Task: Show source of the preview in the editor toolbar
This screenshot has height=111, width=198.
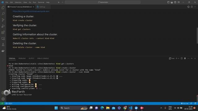Action: tap(188, 7)
